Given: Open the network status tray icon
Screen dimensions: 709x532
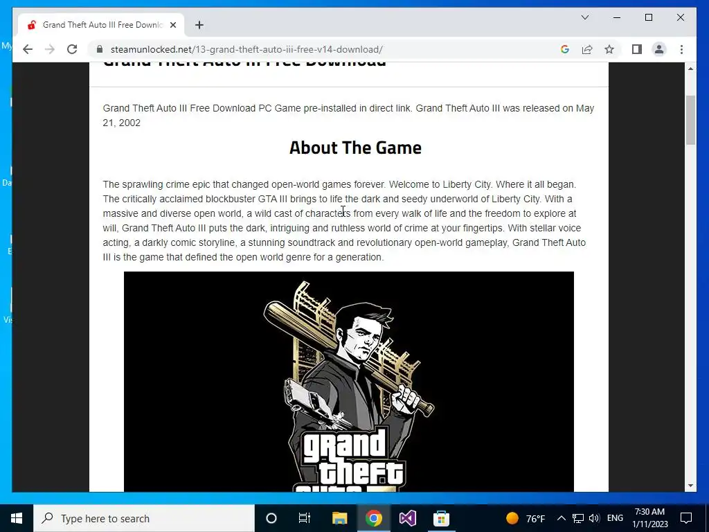Looking at the screenshot, I should coord(578,518).
